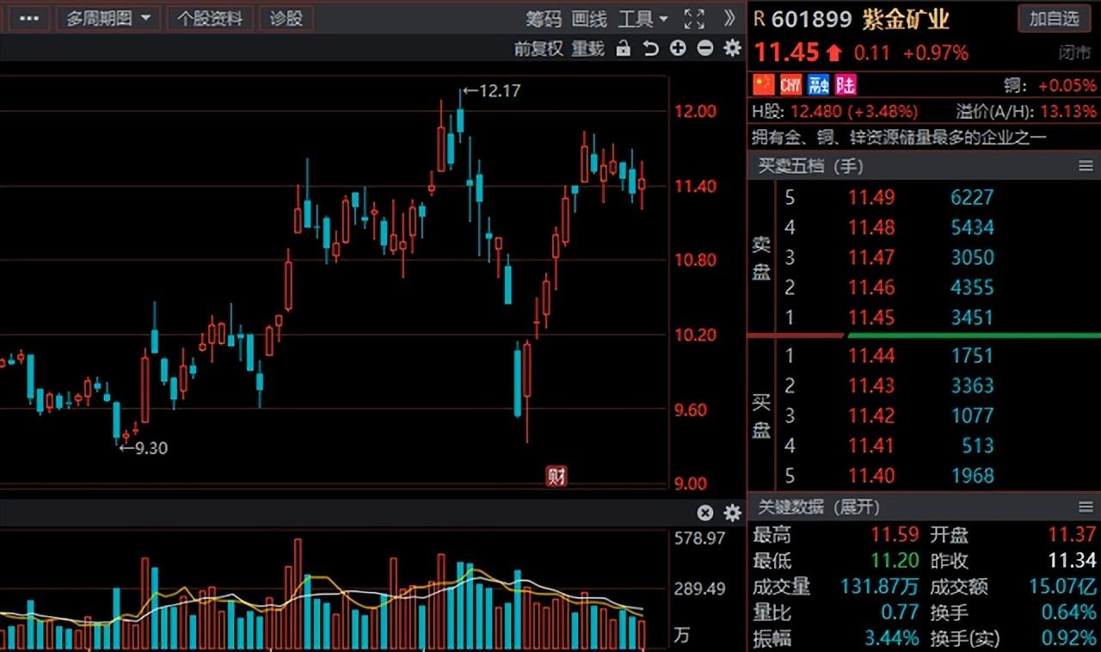Click sell level 1 price 11.45
This screenshot has width=1101, height=652.
coord(871,317)
